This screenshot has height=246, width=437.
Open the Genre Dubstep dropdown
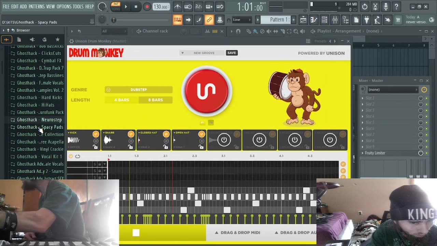[x=139, y=90]
